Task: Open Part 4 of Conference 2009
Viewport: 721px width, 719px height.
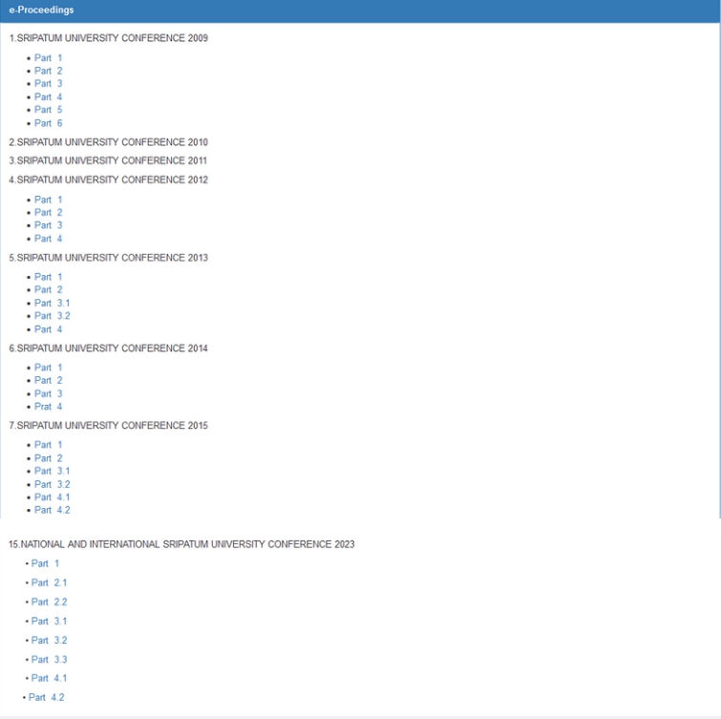Action: (49, 97)
